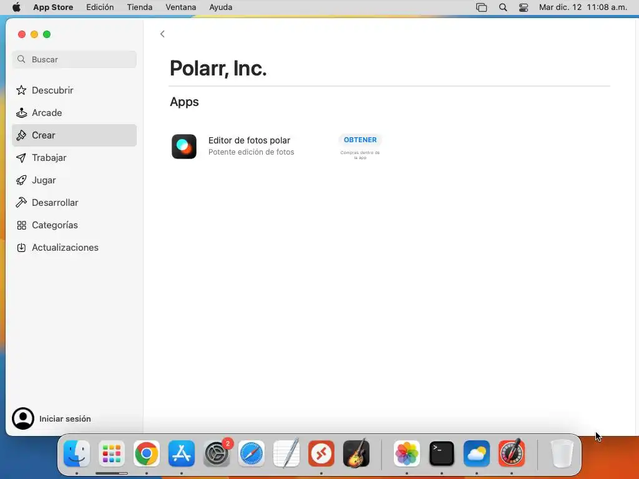Screen dimensions: 639x479
Task: Click the Potente edición de fotos subtitle
Action: [x=251, y=152]
